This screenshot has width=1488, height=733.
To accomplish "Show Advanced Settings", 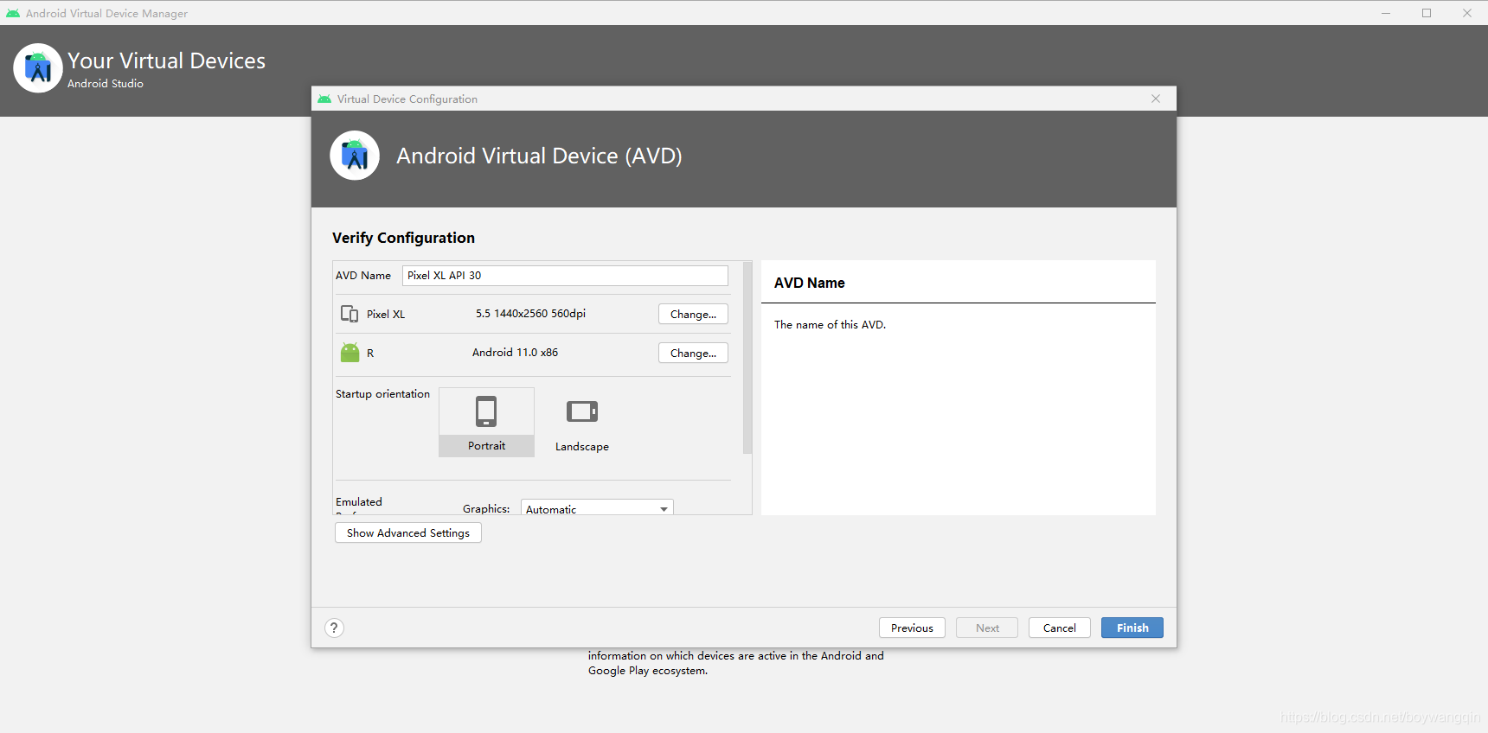I will (408, 532).
